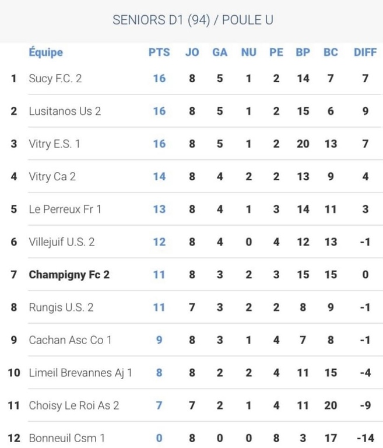This screenshot has width=383, height=448.
Task: Click the JO column header
Action: point(192,52)
